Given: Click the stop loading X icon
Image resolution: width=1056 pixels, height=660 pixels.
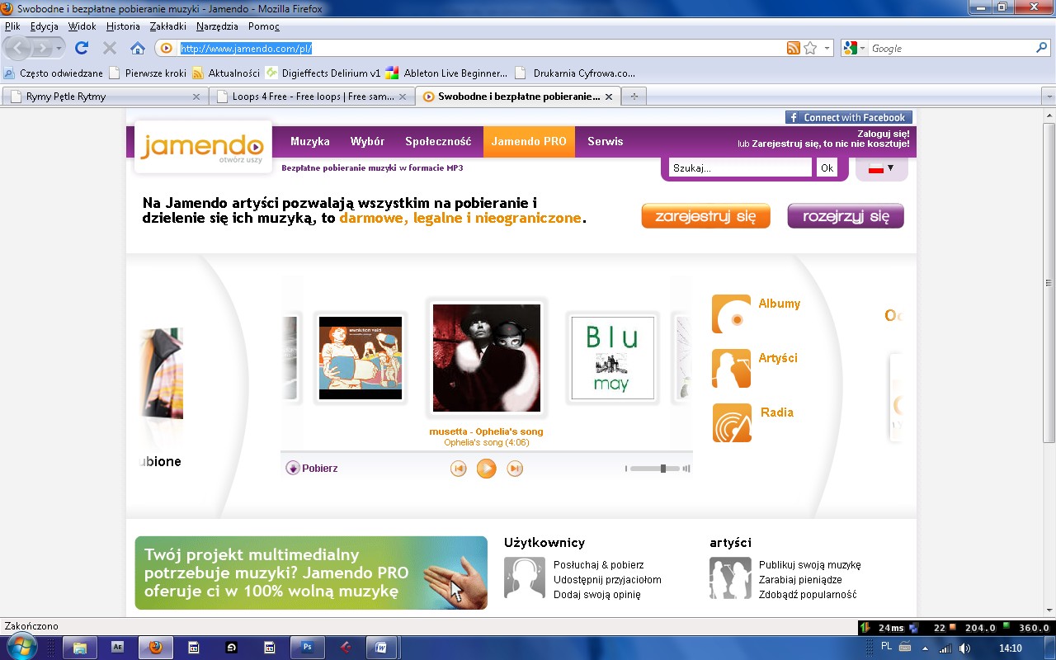Looking at the screenshot, I should pos(110,48).
